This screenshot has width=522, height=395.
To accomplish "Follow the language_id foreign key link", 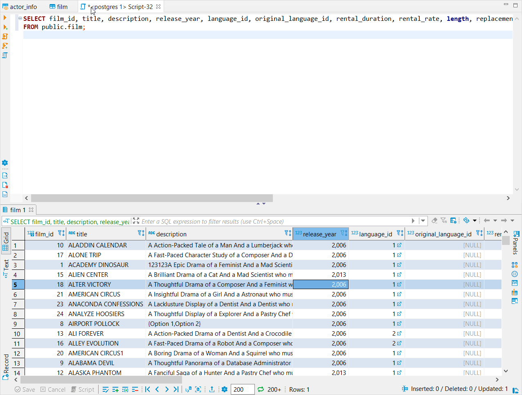I will point(399,245).
